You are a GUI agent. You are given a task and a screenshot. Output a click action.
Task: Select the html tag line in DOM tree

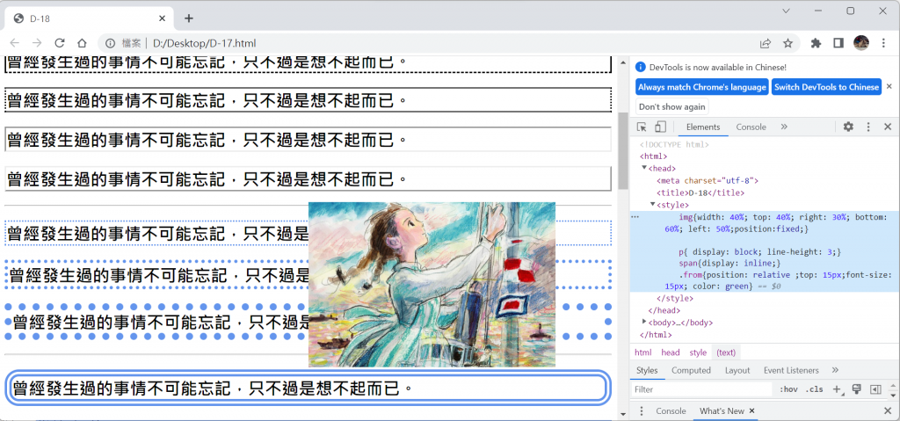[x=653, y=156]
